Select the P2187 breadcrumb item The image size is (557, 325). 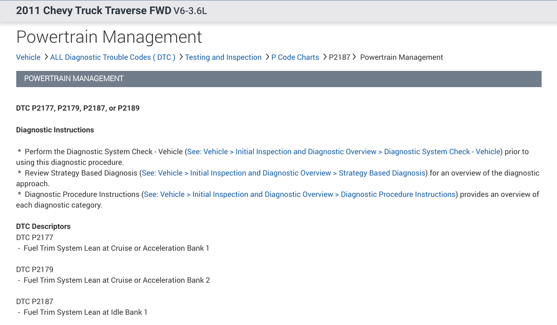tap(339, 57)
